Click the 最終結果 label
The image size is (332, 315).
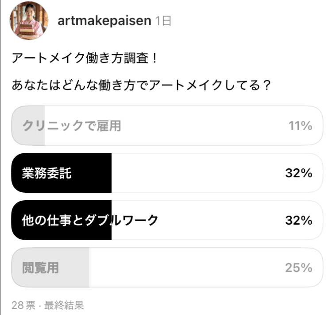pos(64,305)
